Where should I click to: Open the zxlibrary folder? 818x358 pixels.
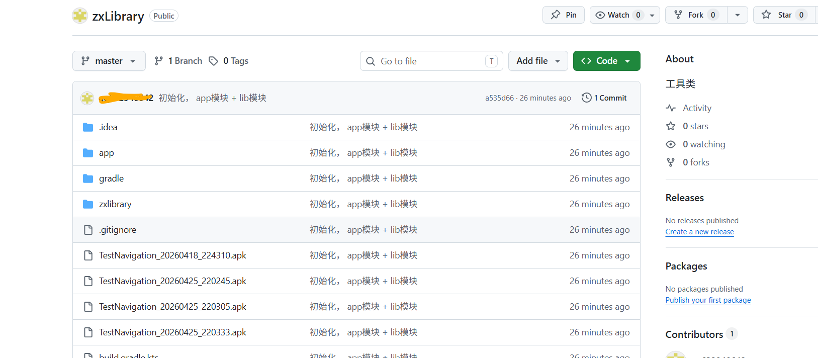pos(115,204)
